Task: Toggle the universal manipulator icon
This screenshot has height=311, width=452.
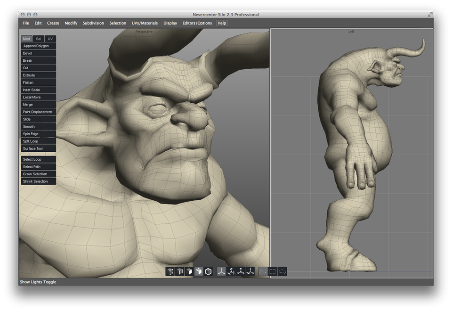Action: point(250,271)
